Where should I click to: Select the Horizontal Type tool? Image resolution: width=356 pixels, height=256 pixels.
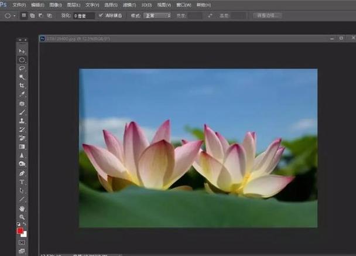[x=22, y=182]
